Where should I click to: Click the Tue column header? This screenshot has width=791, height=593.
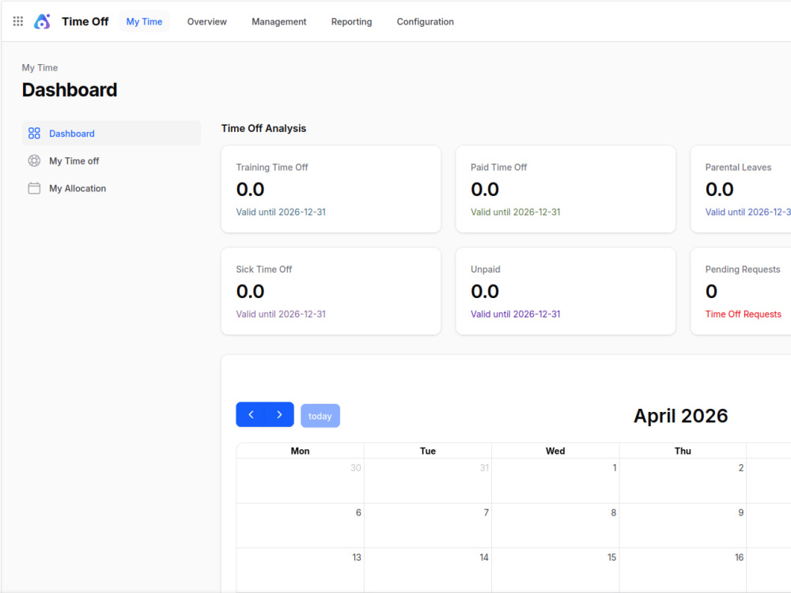click(428, 451)
